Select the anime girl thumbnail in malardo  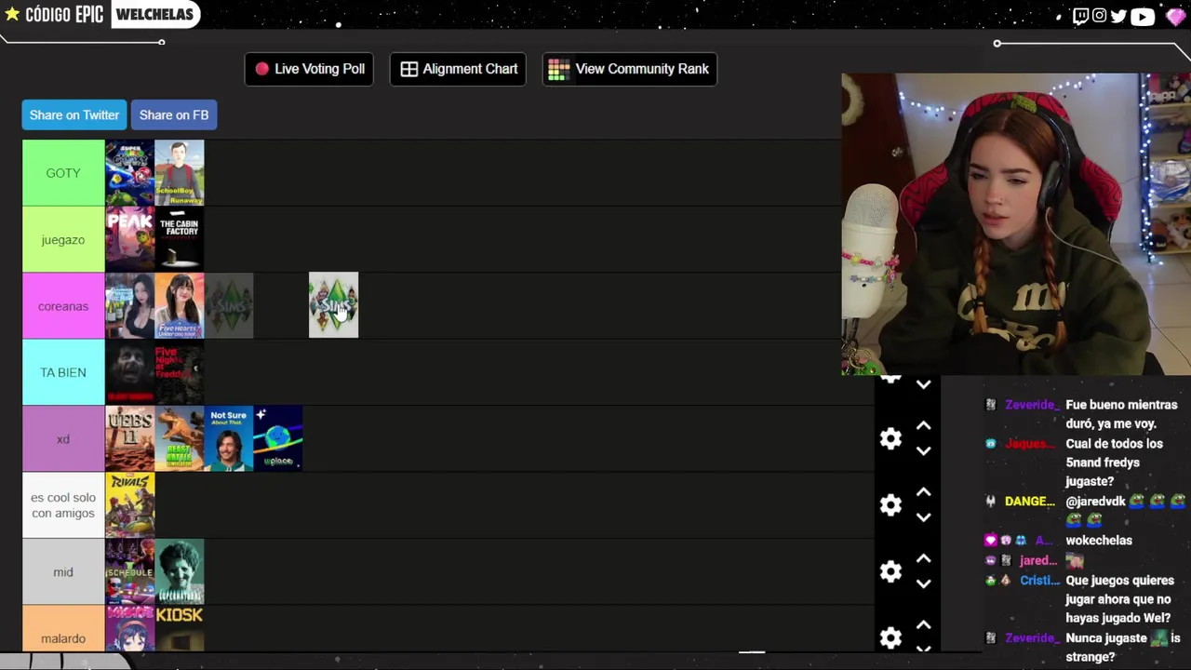pos(129,629)
